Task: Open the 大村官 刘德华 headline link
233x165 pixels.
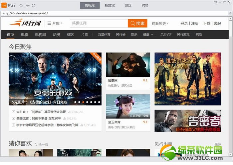Action: (41, 112)
